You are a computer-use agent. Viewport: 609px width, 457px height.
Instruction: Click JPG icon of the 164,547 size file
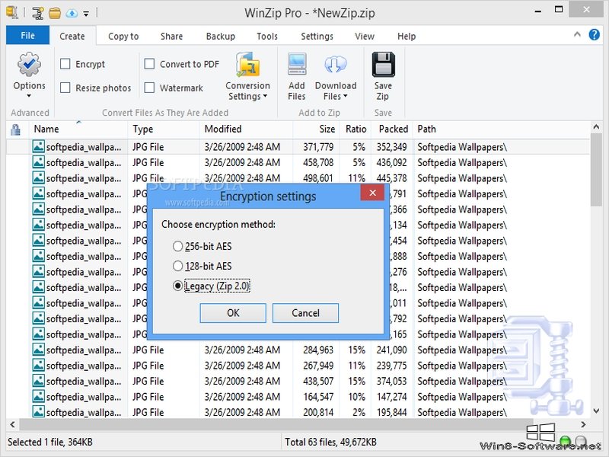point(38,396)
